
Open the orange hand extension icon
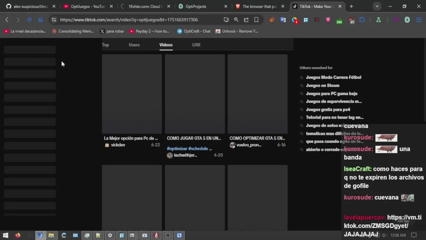coord(272,20)
